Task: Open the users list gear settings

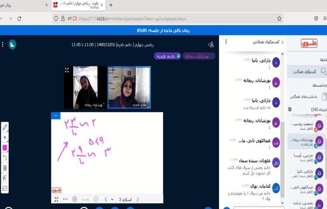Action: (290, 109)
